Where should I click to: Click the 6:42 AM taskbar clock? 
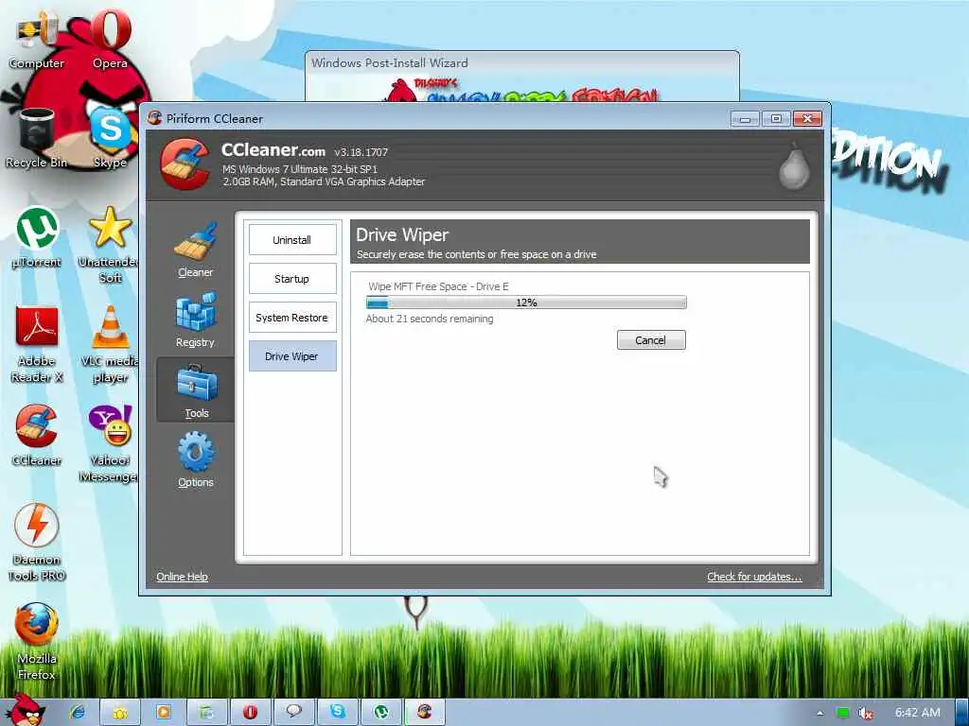[917, 713]
